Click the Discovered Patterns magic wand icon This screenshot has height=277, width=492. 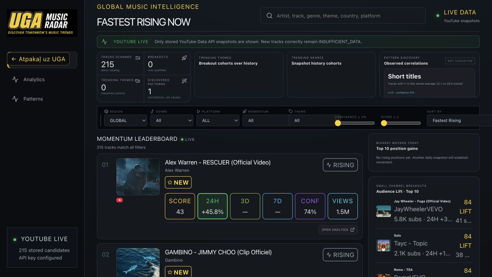point(184,81)
